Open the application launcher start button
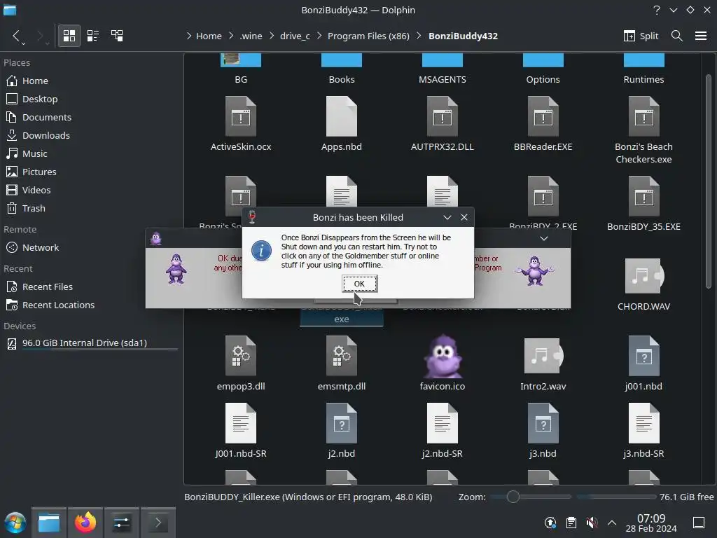The height and width of the screenshot is (538, 717). 15,523
